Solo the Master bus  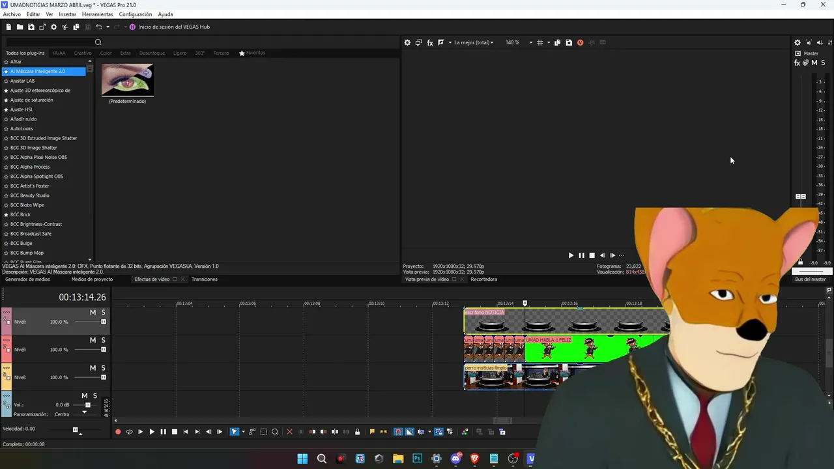[822, 63]
